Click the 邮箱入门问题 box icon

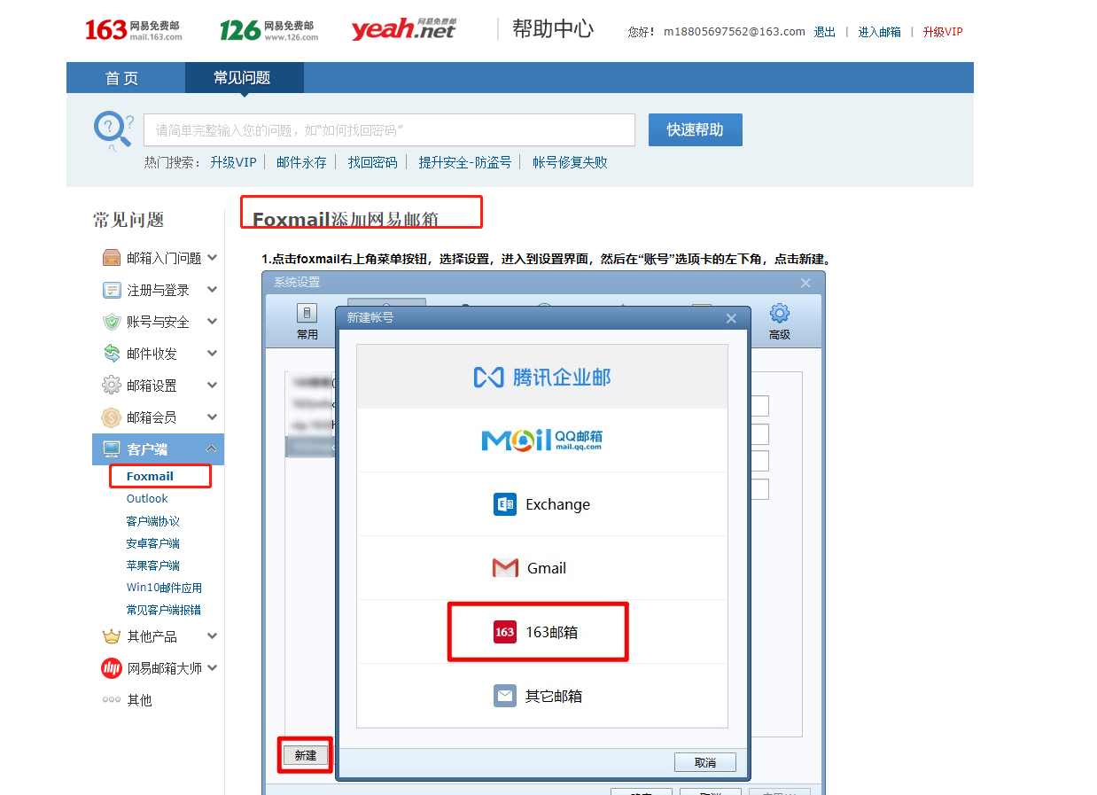[x=112, y=258]
